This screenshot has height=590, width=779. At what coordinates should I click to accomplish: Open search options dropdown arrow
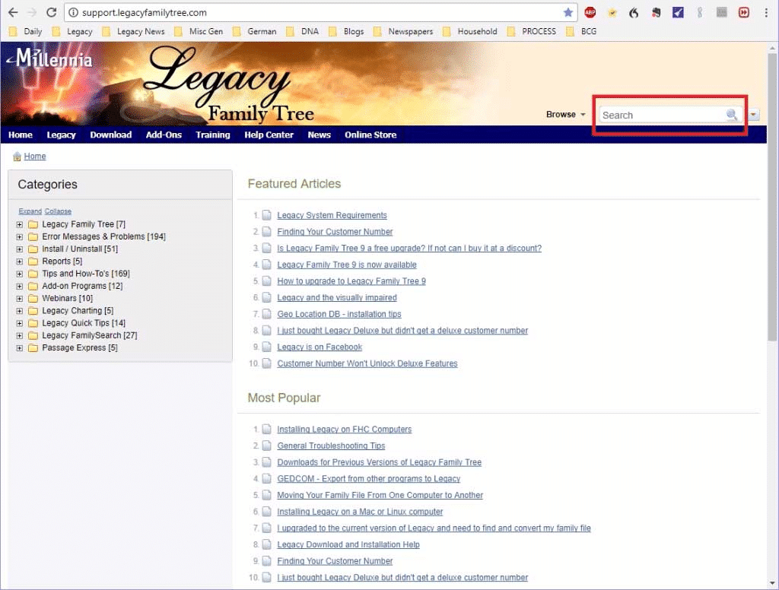coord(754,115)
